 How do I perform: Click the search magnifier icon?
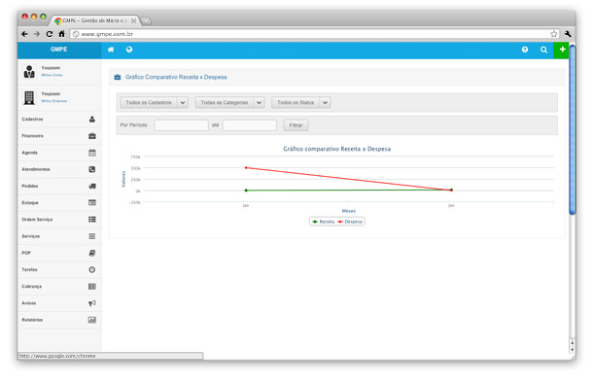coord(543,50)
